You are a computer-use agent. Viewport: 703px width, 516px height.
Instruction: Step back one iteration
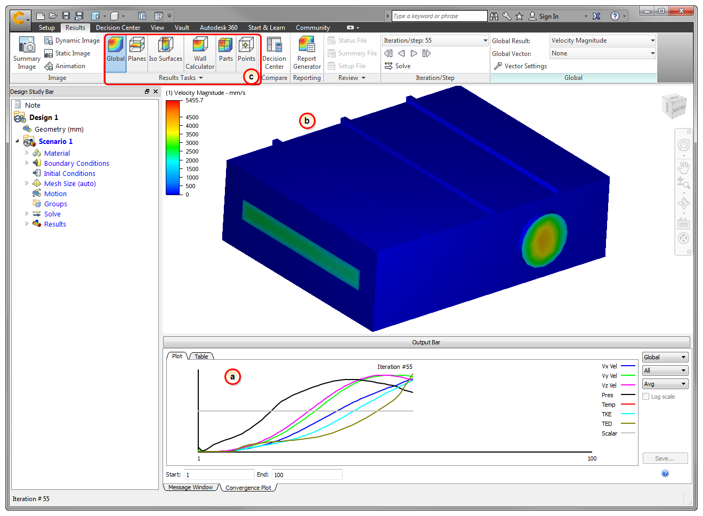(x=401, y=53)
